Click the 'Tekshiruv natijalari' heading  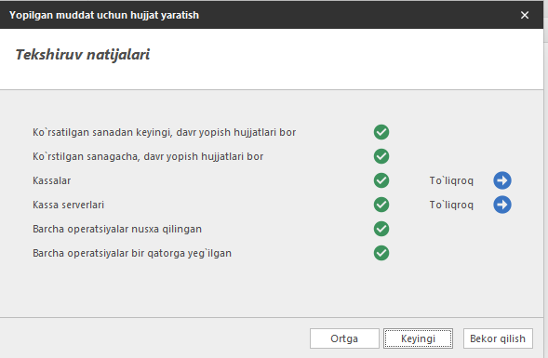83,55
